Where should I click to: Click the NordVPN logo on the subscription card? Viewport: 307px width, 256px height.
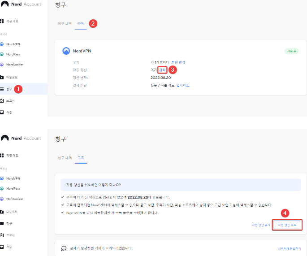66,51
